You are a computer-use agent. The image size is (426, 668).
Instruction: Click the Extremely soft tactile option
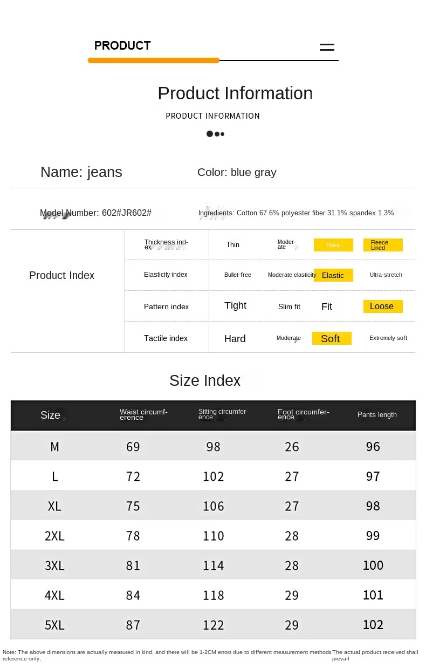(388, 338)
